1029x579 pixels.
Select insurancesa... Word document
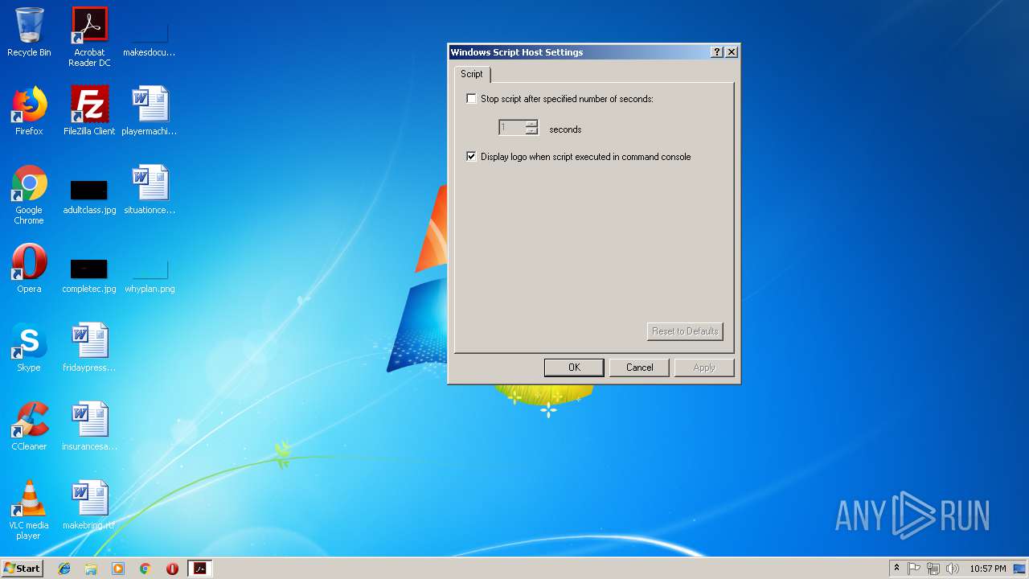click(x=89, y=426)
